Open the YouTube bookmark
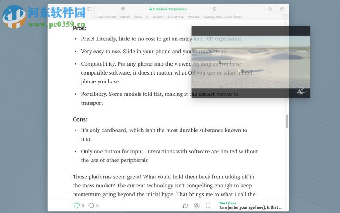The height and width of the screenshot is (213, 340). pyautogui.click(x=194, y=17)
